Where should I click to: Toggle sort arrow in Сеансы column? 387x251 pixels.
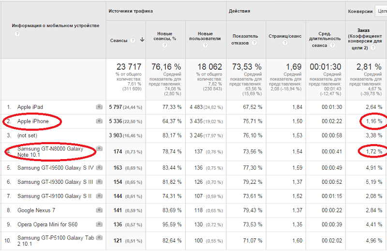pos(142,40)
